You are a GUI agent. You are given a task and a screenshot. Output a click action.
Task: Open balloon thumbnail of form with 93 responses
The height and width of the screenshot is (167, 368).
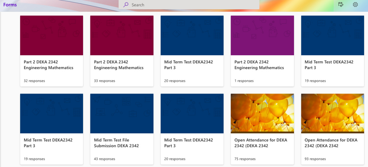332,114
